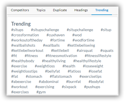
Task: Choose the #airsquat hashtag
Action: click(85, 51)
